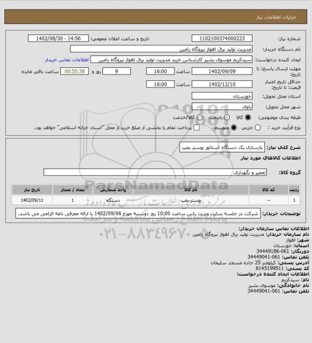Click the general description field بازسازی یک دستگاه
Screen dimensions: 312x343
(x=222, y=148)
